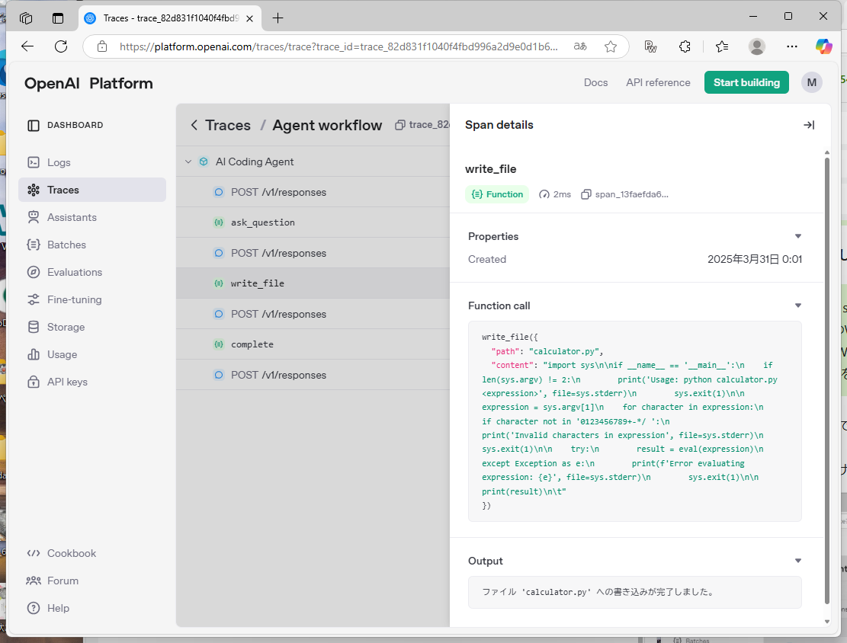The width and height of the screenshot is (847, 643).
Task: Select the first POST /v1/responses span
Action: point(313,192)
